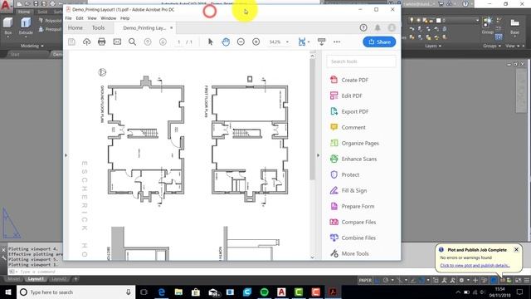Open the File menu in Acrobat

coord(68,18)
